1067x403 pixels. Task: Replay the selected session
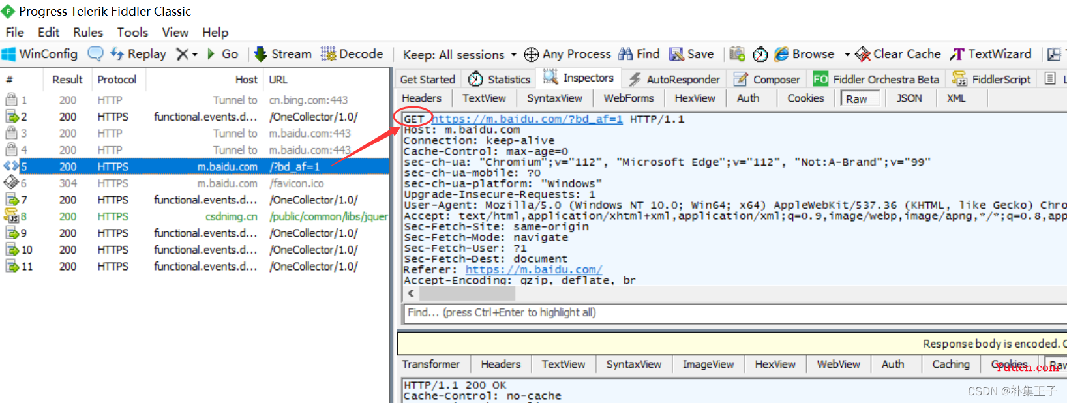(138, 54)
